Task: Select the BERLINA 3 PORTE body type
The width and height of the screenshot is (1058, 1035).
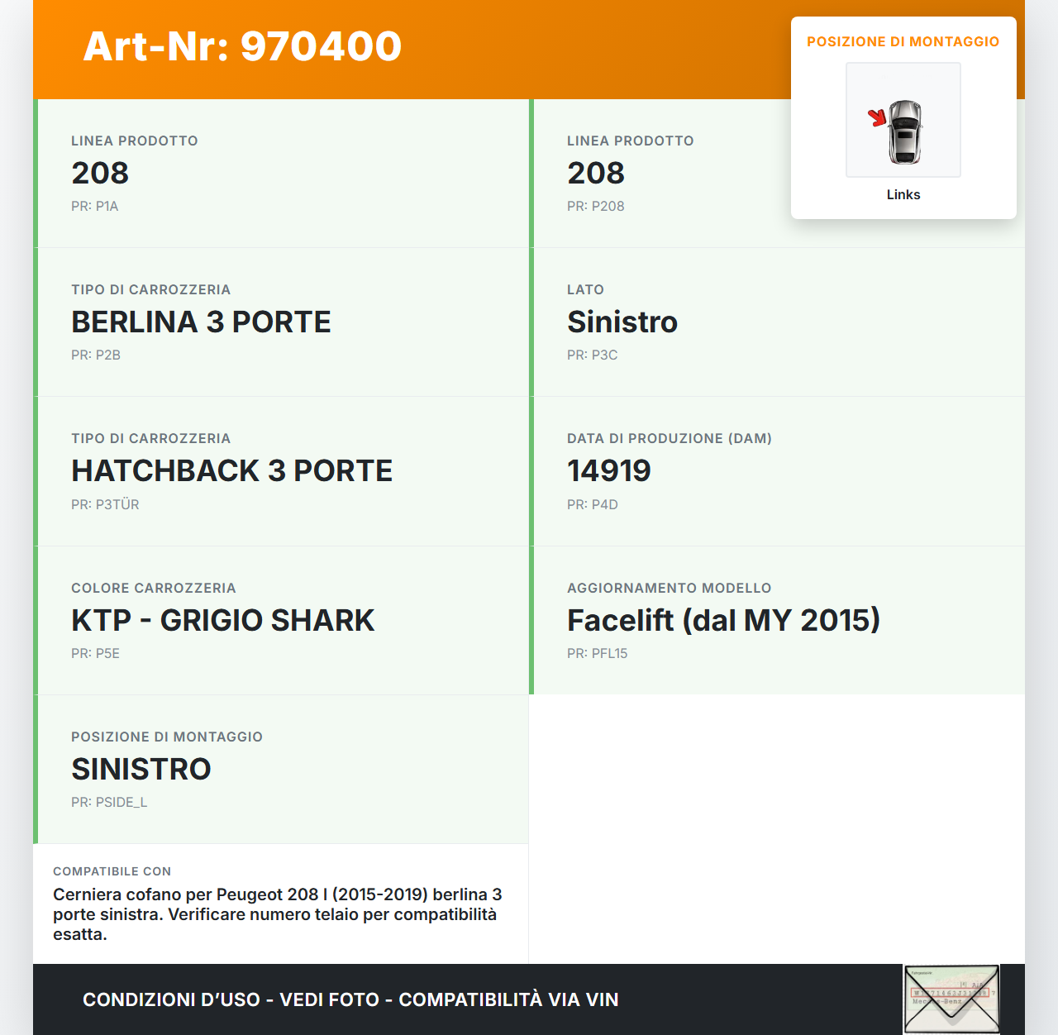Action: [201, 322]
